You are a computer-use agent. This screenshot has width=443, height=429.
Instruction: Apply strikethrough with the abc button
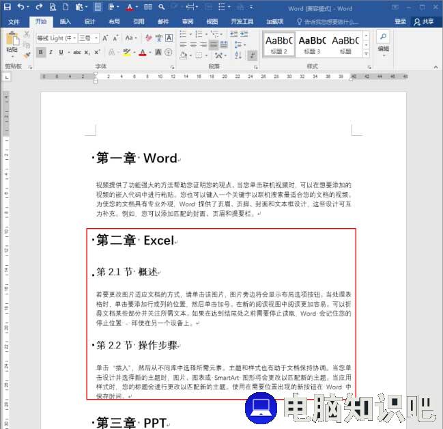click(77, 53)
